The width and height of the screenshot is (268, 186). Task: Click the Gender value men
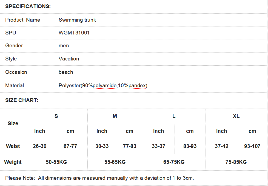click(x=64, y=46)
